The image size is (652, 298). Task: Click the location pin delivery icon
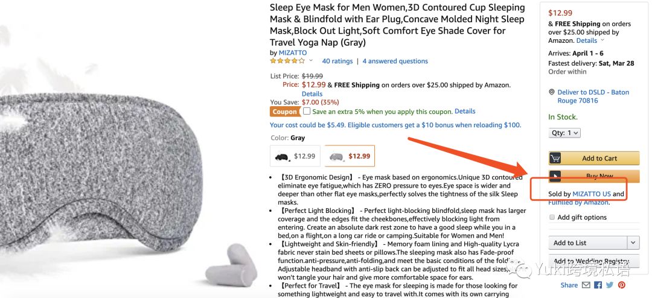[x=552, y=92]
